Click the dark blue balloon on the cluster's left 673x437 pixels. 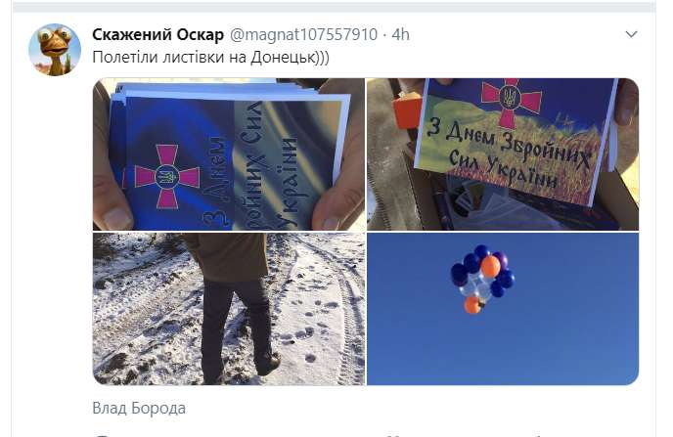459,275
